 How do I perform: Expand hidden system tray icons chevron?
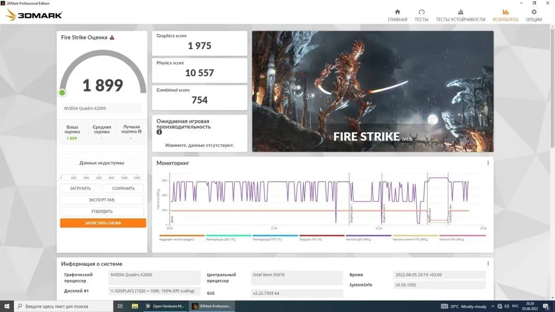tap(493, 306)
